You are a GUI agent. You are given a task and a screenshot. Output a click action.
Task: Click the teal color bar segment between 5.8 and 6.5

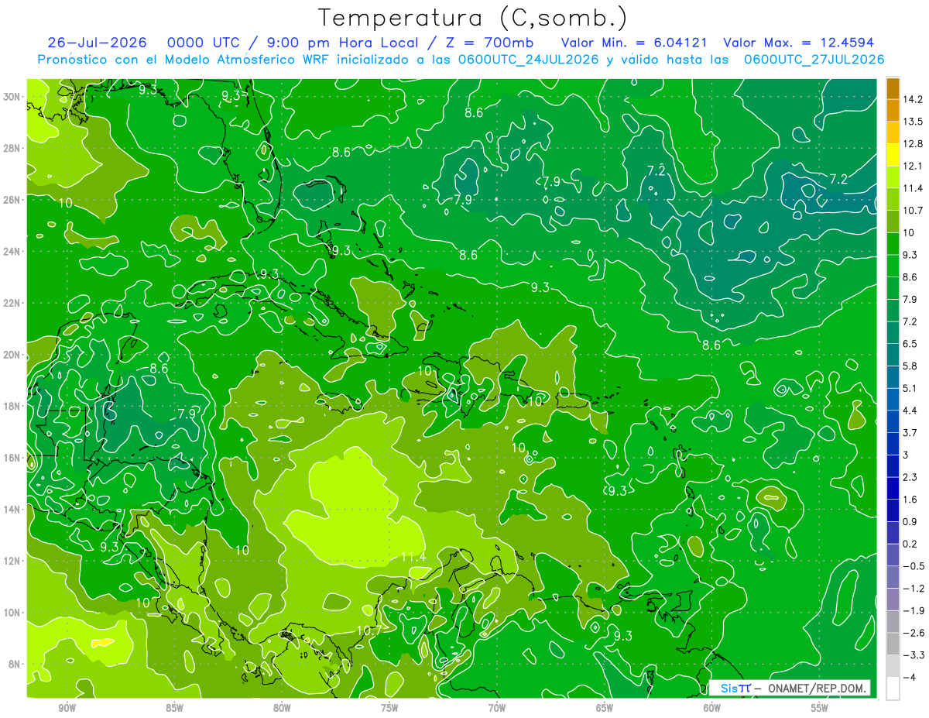point(893,354)
